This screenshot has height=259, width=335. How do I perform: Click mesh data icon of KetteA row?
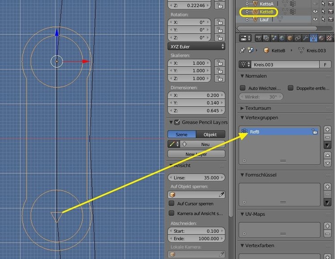[285, 4]
